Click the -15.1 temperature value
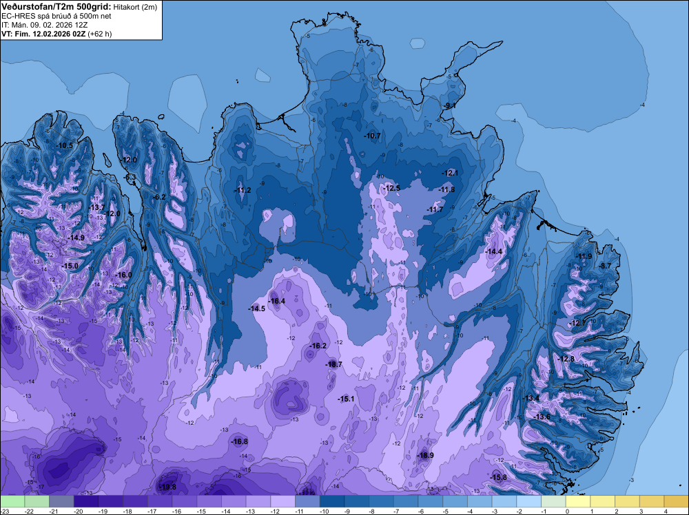 [346, 399]
